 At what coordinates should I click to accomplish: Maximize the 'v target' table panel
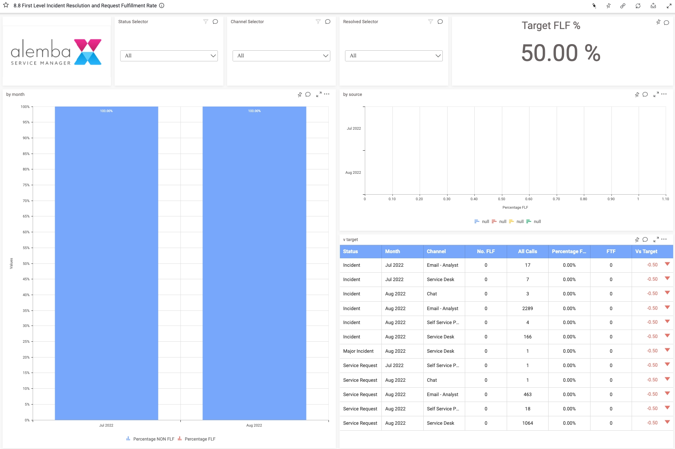click(656, 240)
